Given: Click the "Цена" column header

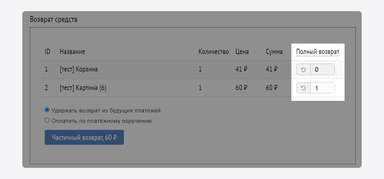Looking at the screenshot, I should (x=242, y=52).
